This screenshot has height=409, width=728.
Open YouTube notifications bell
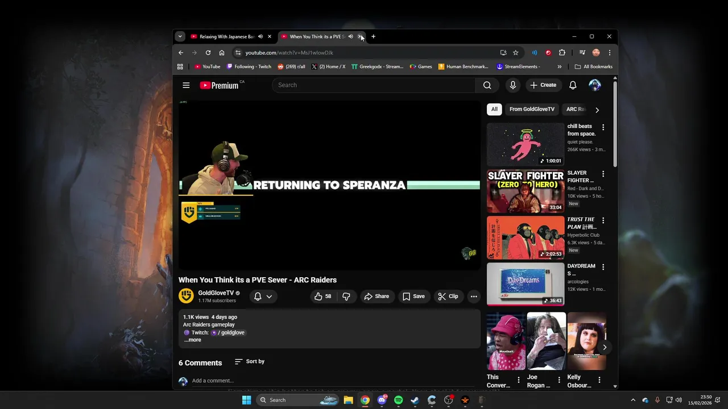[573, 85]
